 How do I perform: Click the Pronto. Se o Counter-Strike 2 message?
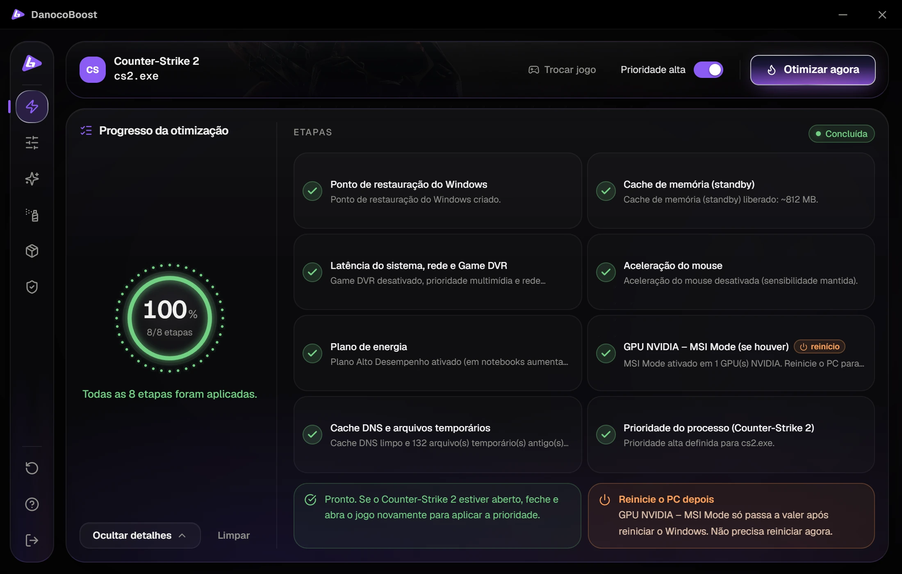437,516
